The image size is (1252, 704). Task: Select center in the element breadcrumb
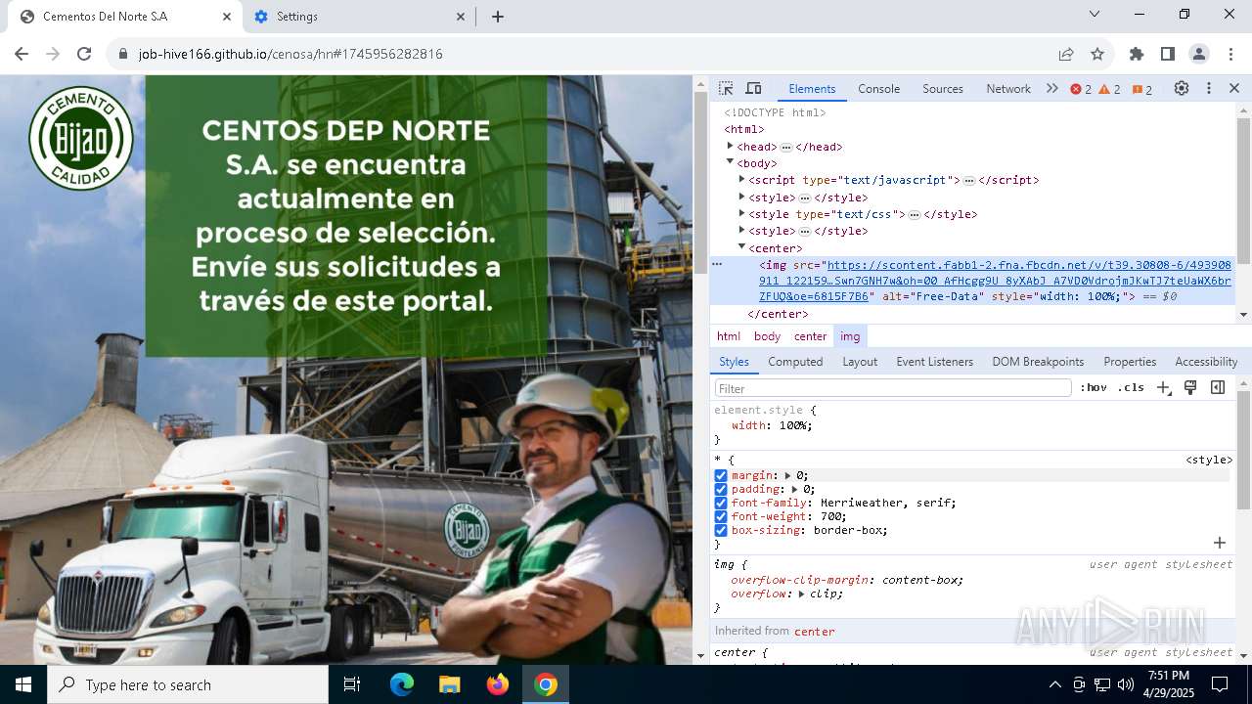810,336
